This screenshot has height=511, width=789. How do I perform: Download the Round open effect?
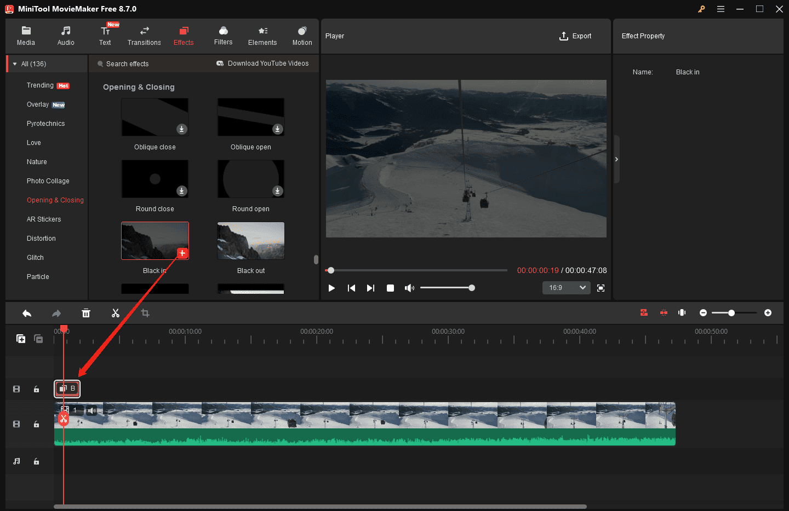click(278, 191)
